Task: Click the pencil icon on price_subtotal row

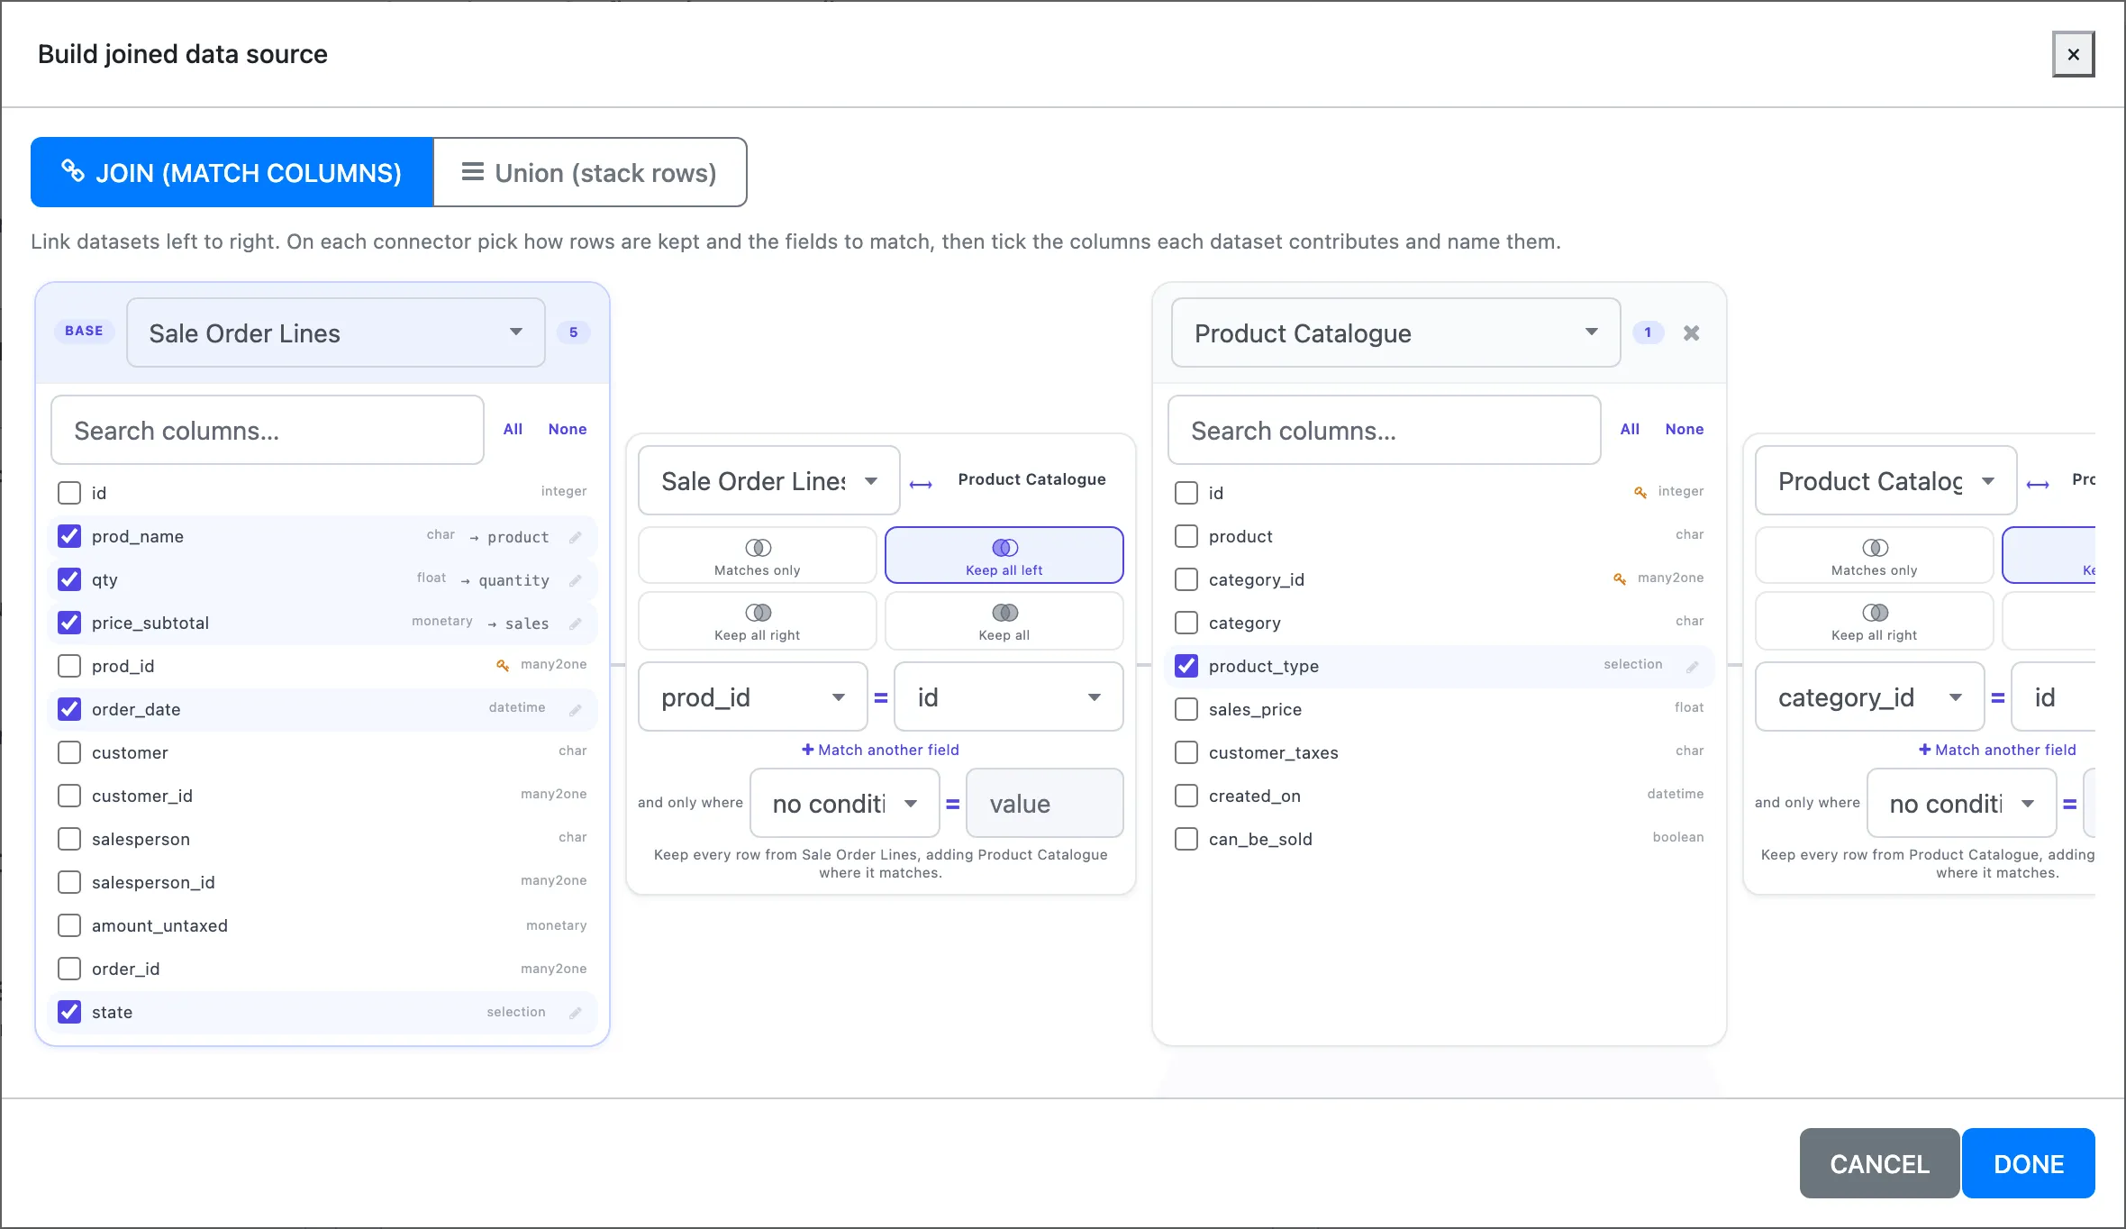Action: (575, 624)
